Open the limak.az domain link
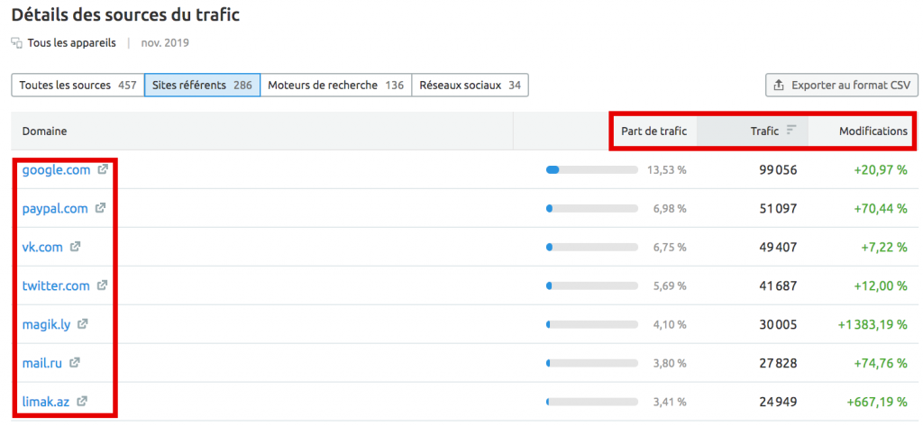This screenshot has width=923, height=426. point(46,402)
